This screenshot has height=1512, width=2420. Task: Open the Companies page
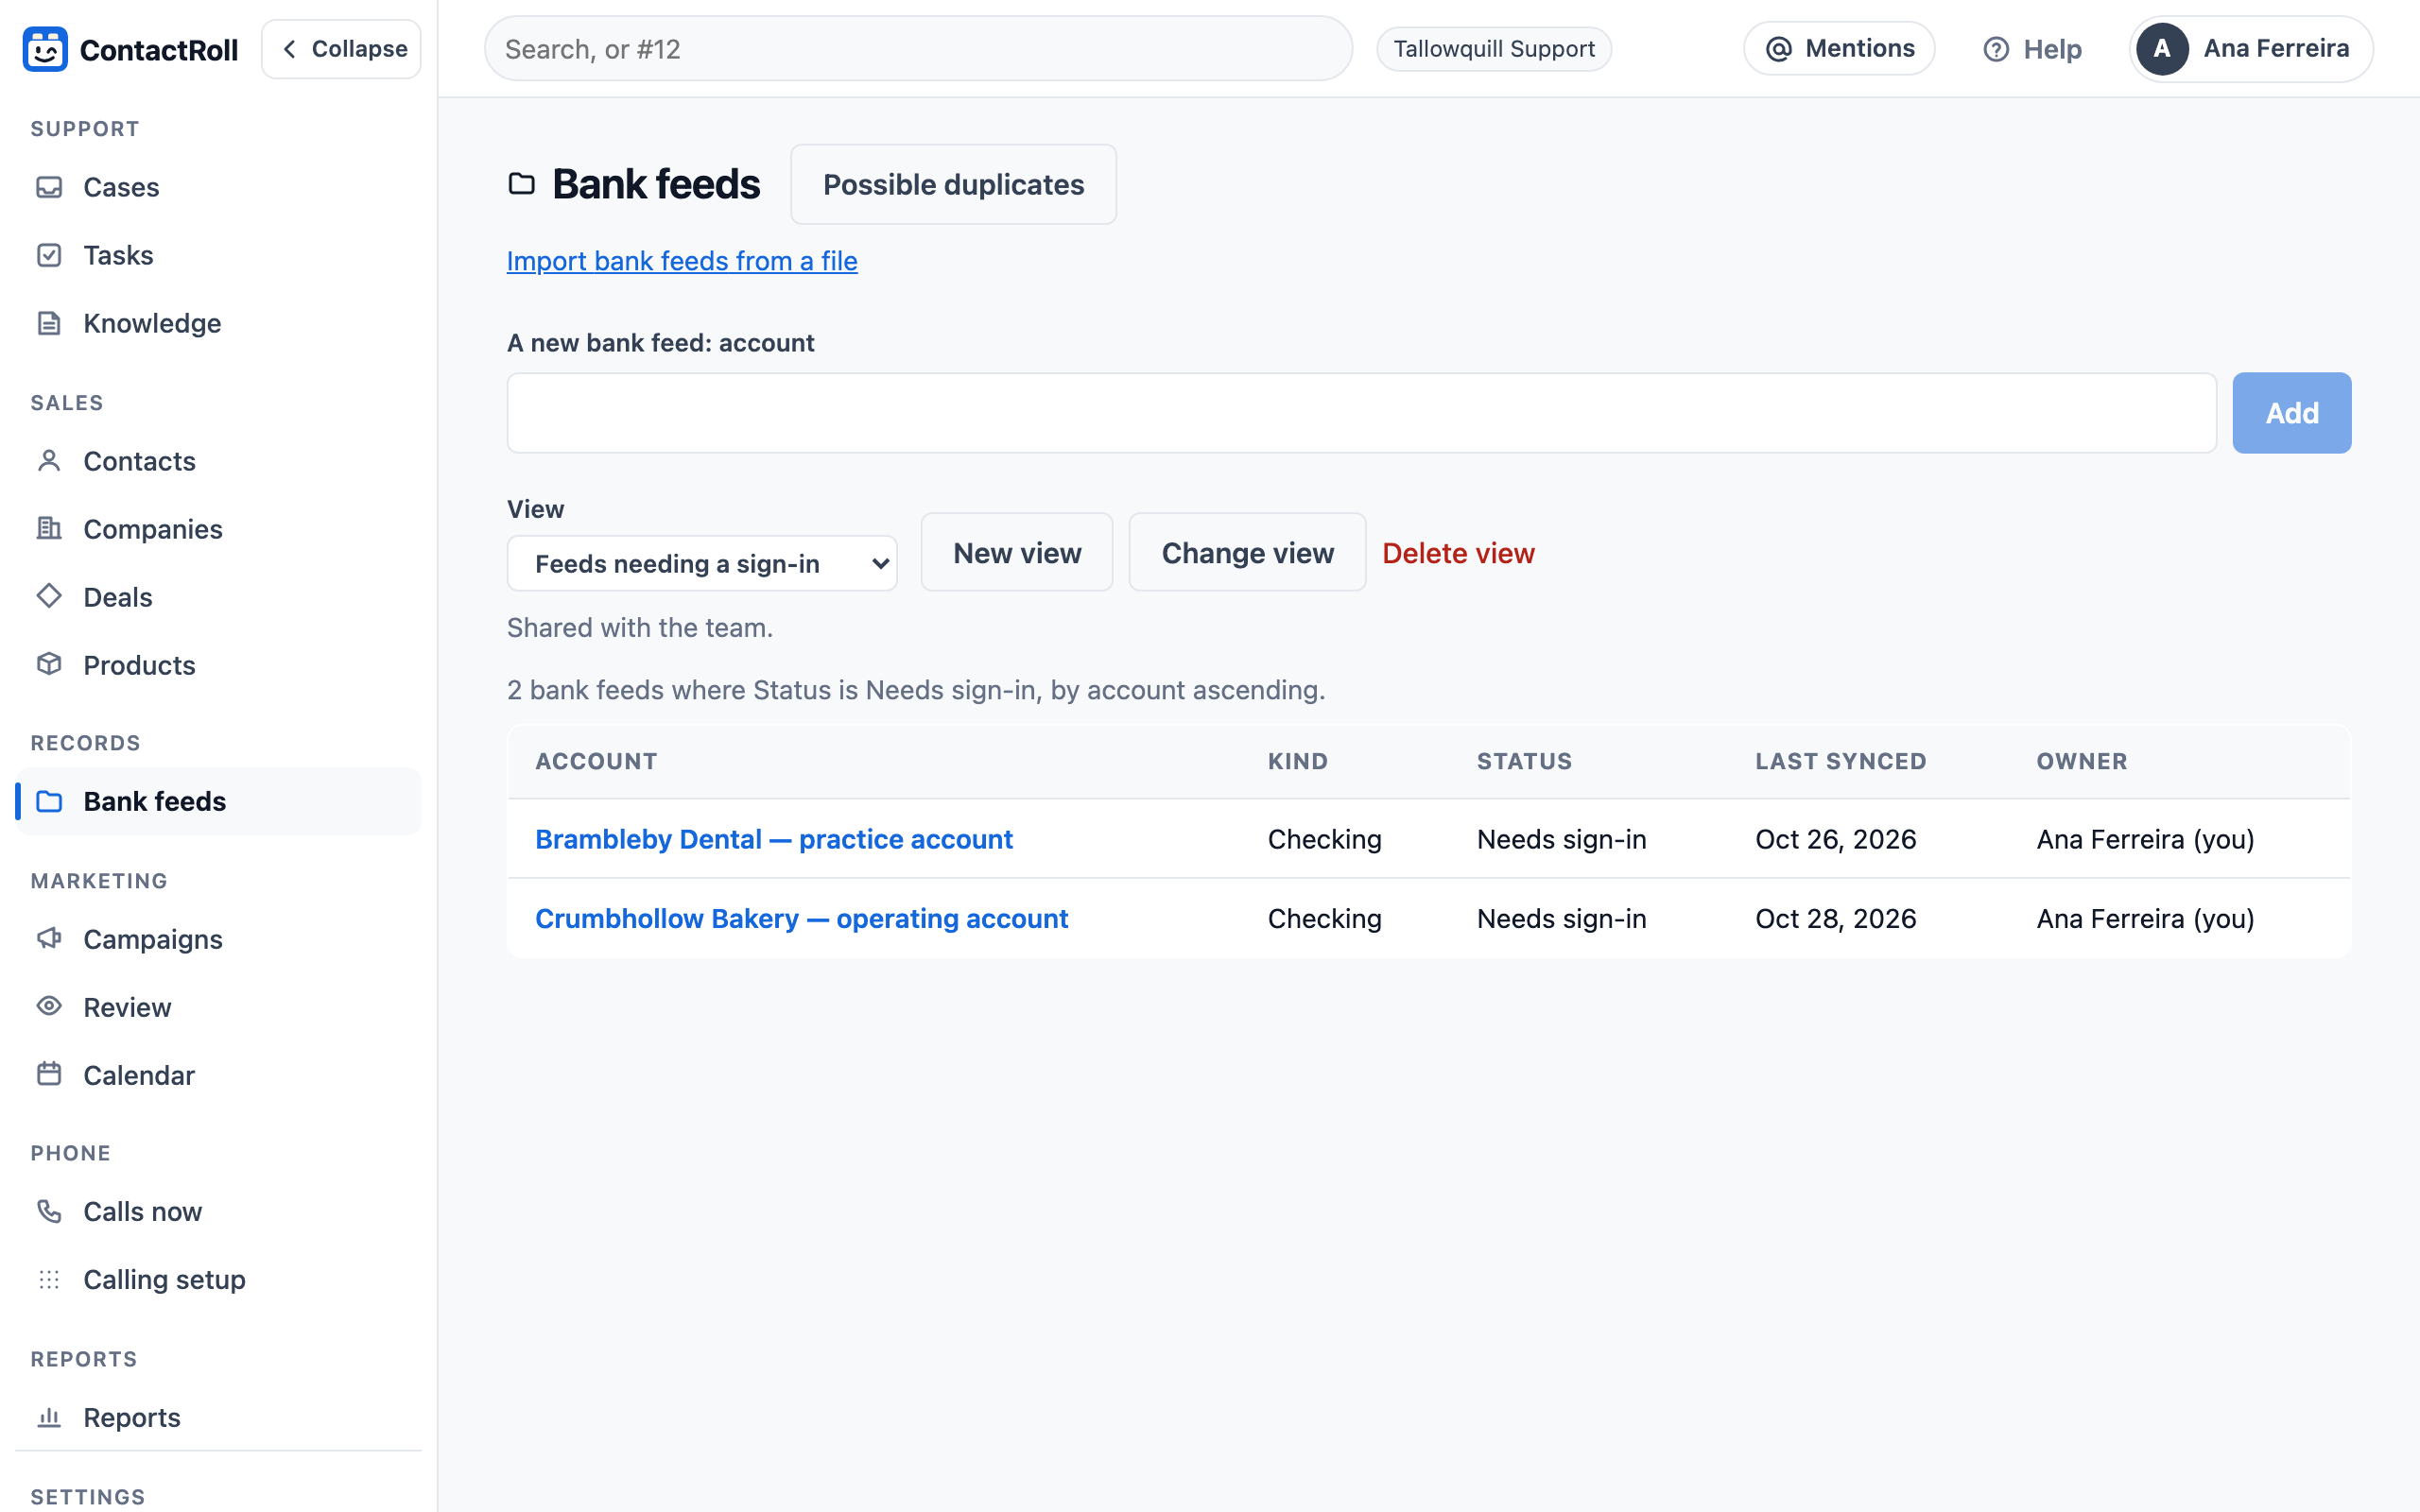pos(218,528)
